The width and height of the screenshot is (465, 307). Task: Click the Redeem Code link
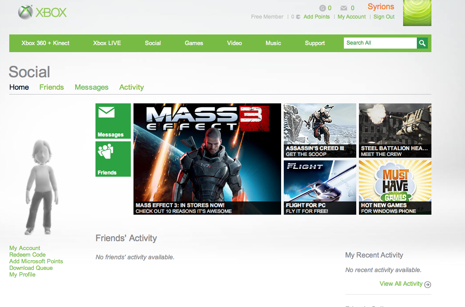[27, 254]
